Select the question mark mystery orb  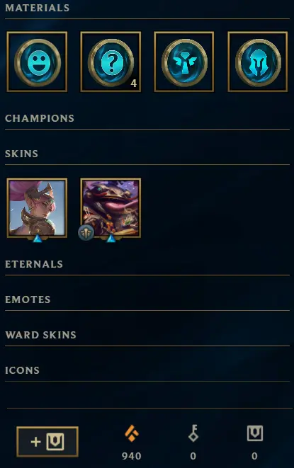click(111, 62)
